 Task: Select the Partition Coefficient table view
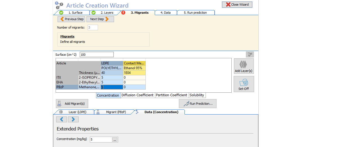click(x=171, y=95)
